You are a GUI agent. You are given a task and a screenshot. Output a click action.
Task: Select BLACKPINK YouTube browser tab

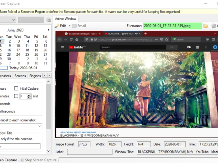[x=123, y=34]
